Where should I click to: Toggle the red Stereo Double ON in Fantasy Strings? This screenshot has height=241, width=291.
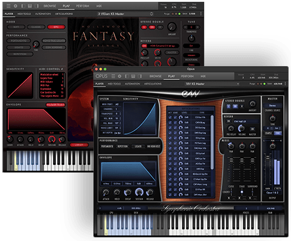tap(152, 27)
